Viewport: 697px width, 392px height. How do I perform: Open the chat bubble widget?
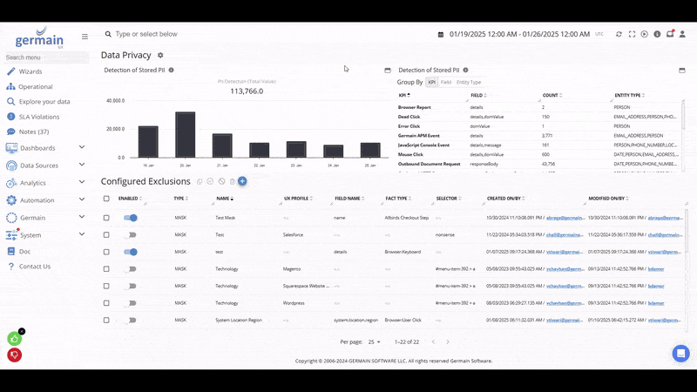click(680, 354)
